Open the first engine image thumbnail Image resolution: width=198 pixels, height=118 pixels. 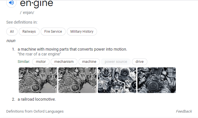point(38,80)
